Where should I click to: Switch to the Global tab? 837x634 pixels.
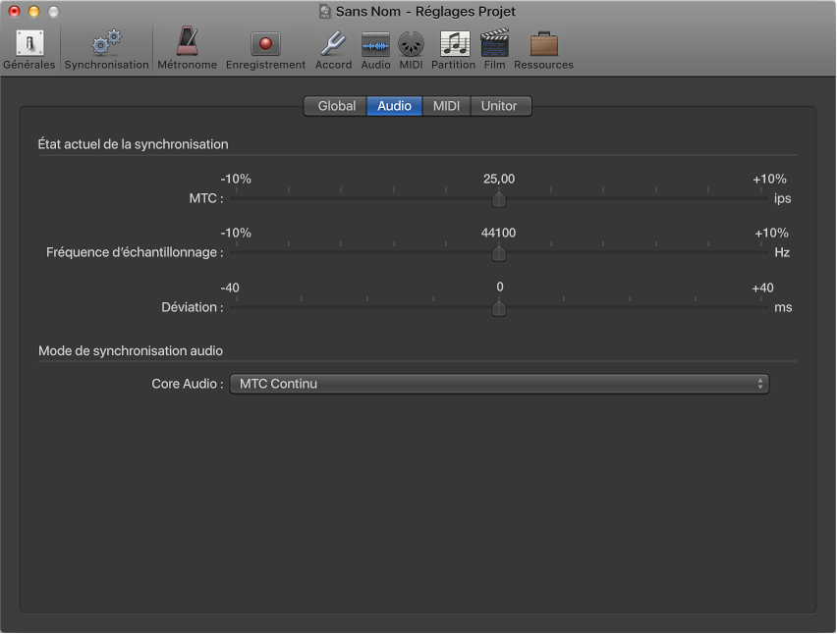point(336,106)
